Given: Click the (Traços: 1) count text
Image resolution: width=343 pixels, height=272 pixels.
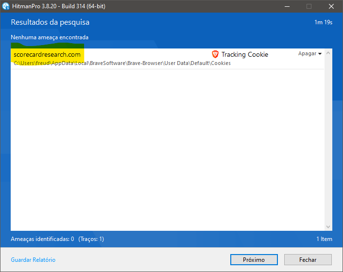Looking at the screenshot, I should (91, 239).
